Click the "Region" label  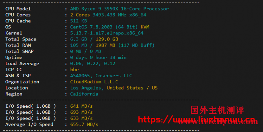tap(14, 94)
